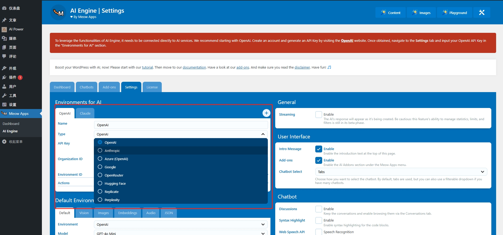Select OpenAI radio option in Type list
The image size is (503, 235).
coord(100,142)
